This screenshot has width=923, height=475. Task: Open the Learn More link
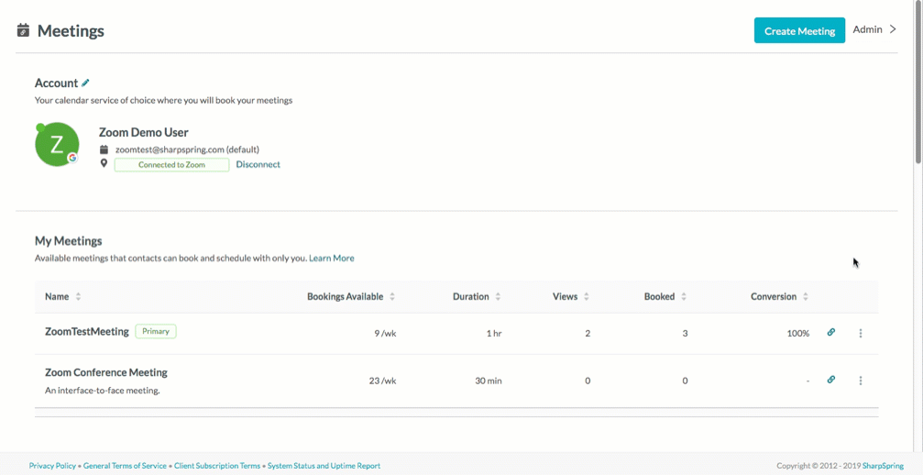pos(332,258)
